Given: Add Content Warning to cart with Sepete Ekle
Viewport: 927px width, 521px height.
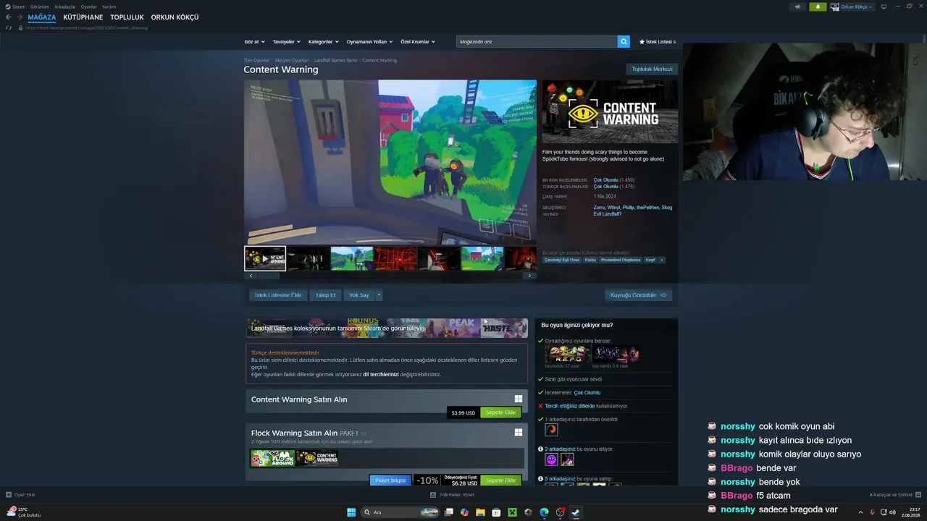Looking at the screenshot, I should click(x=500, y=412).
